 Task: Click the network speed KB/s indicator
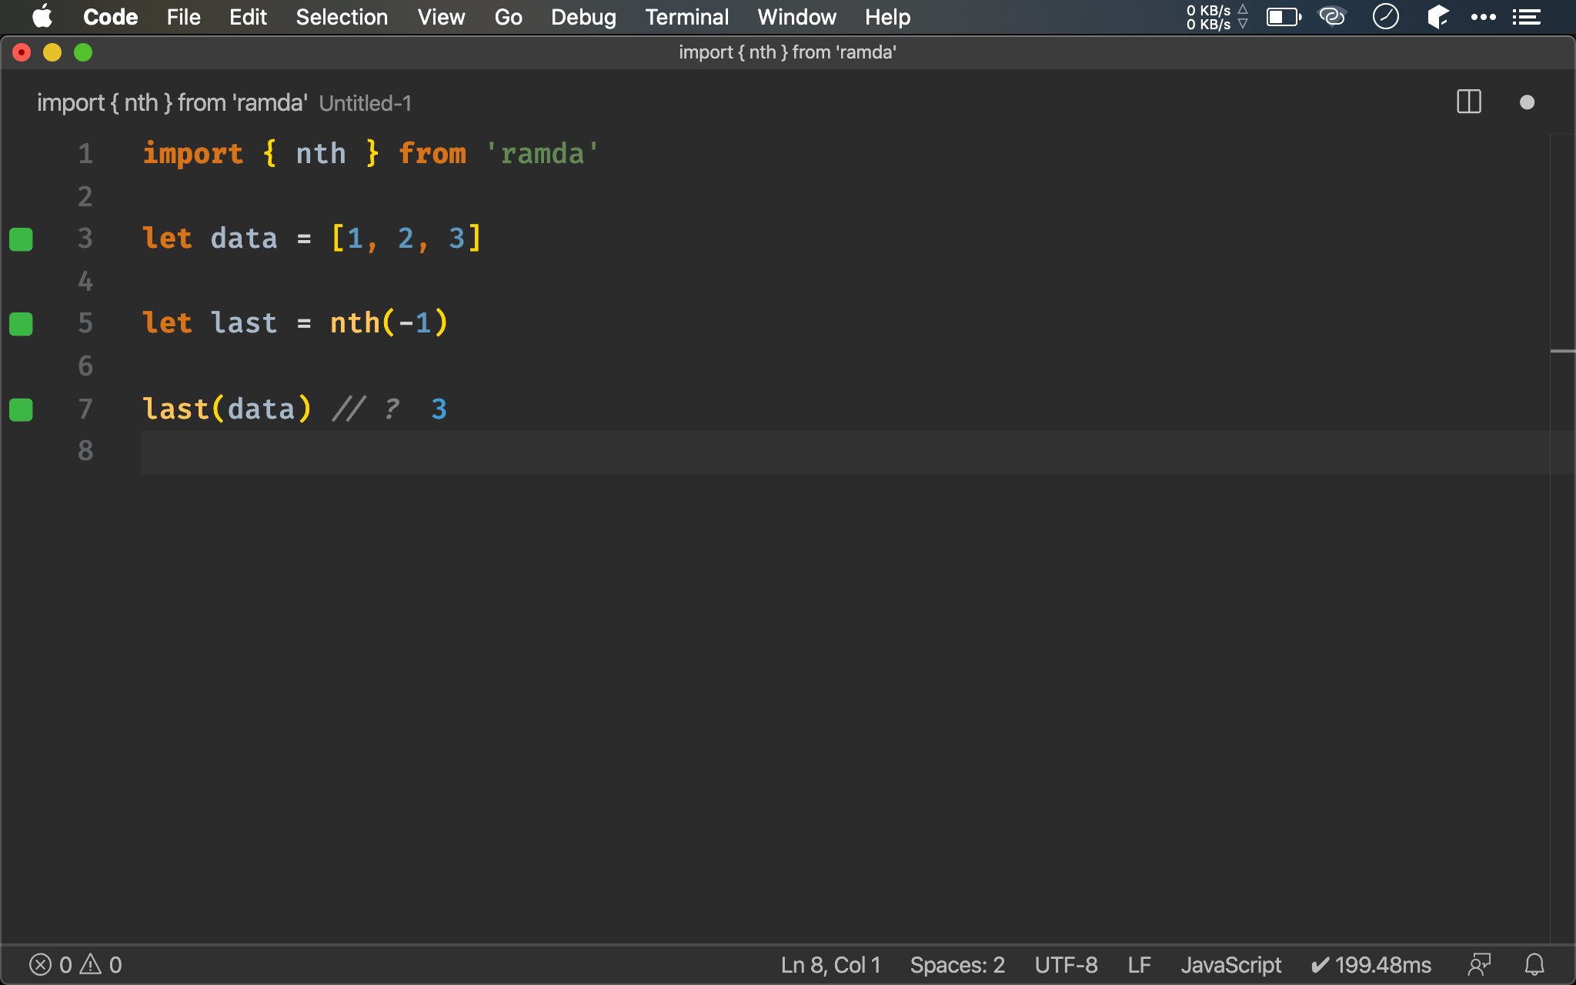[x=1216, y=17]
